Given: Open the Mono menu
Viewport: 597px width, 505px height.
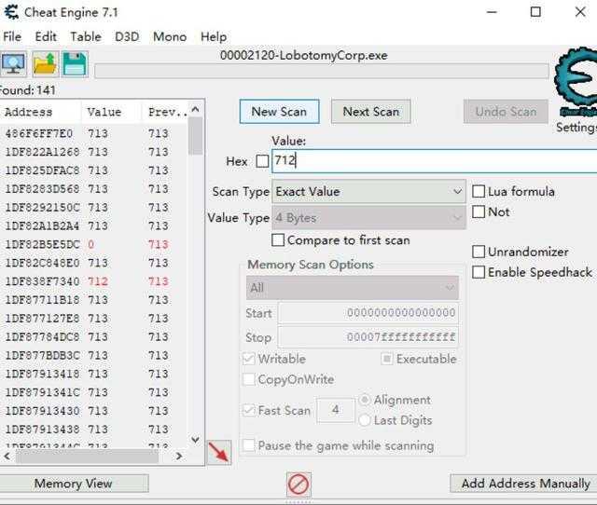Looking at the screenshot, I should (x=170, y=37).
